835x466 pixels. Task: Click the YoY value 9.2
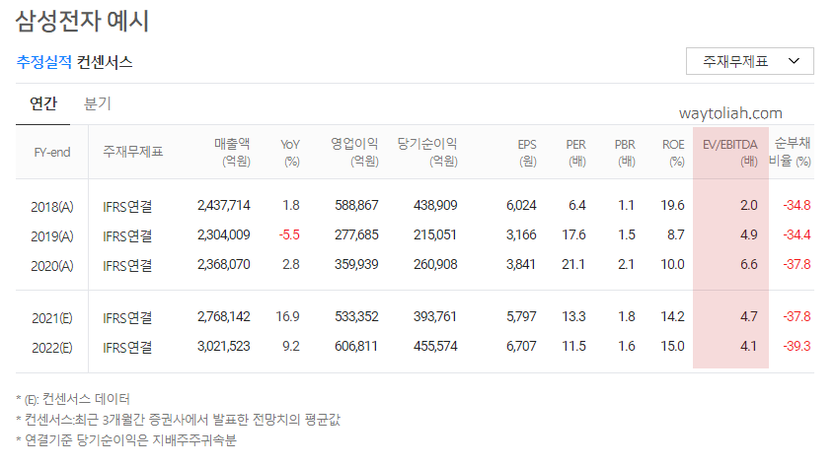point(291,346)
